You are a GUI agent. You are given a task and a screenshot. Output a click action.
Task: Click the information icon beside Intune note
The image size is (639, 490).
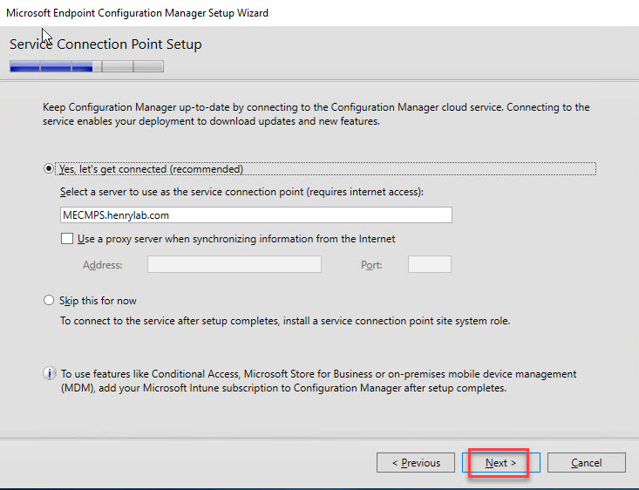50,374
